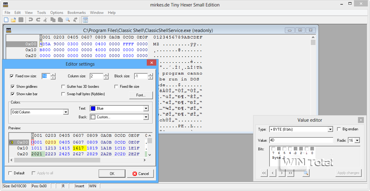
Task: Click the app icon in the main title bar
Action: click(6, 5)
